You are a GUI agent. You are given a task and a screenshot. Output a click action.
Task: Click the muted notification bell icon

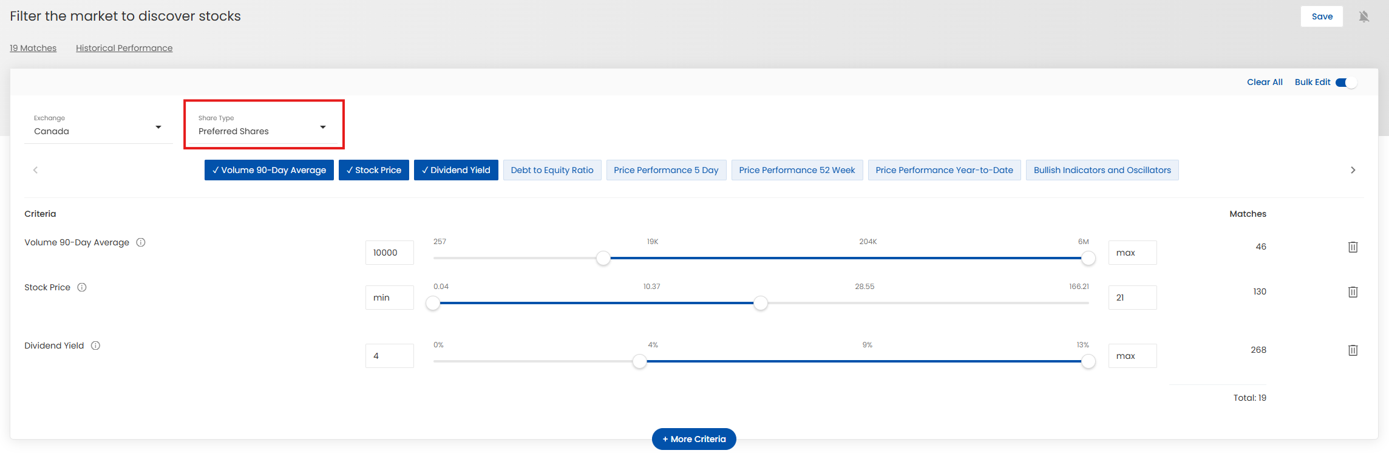pos(1364,16)
